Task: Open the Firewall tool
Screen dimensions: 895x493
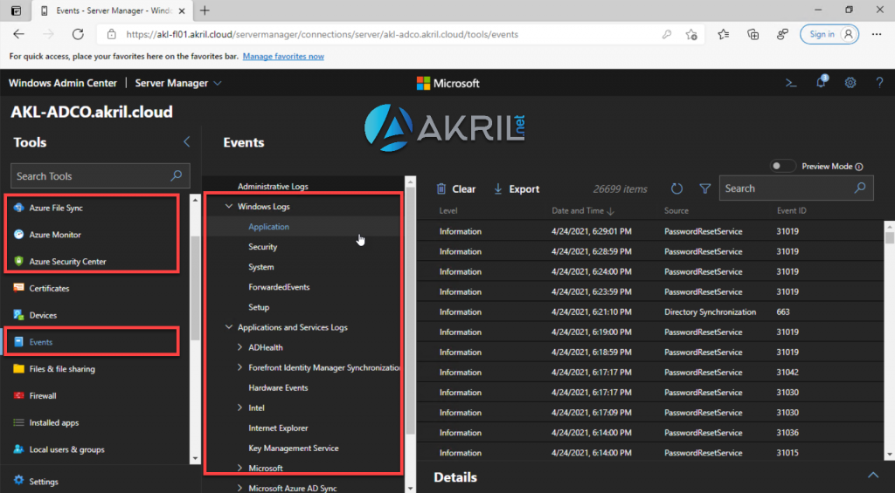Action: (43, 395)
